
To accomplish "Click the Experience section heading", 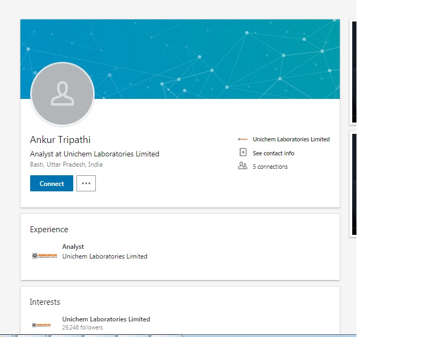I will (x=49, y=230).
